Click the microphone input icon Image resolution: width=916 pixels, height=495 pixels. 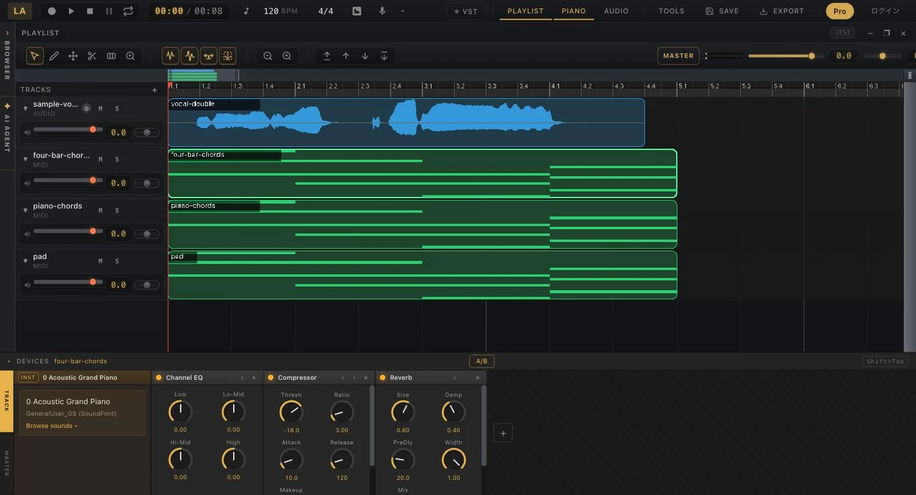point(382,11)
